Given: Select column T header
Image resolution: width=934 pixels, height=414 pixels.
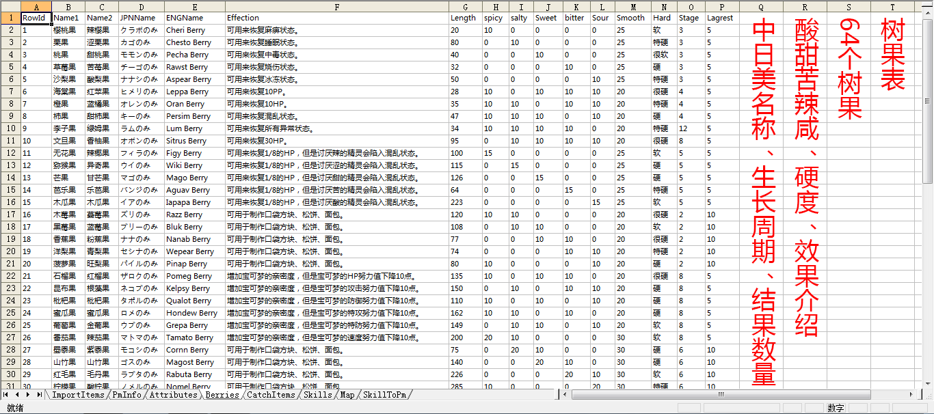Looking at the screenshot, I should [892, 6].
